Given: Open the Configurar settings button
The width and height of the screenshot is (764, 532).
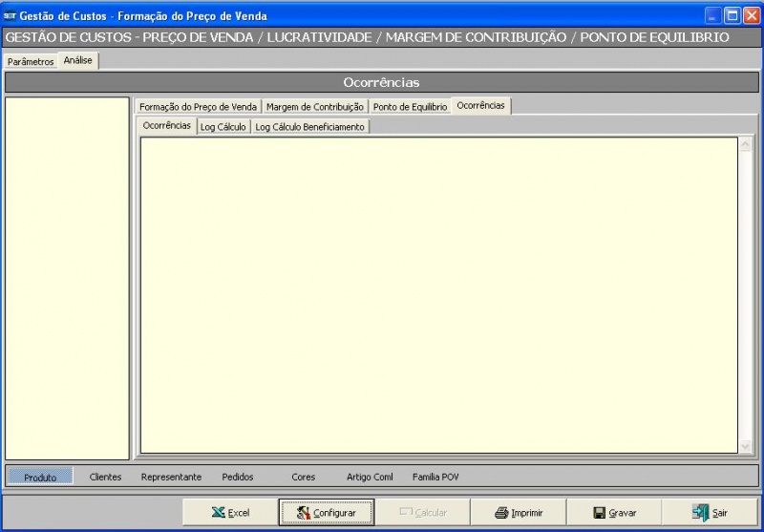Looking at the screenshot, I should (326, 513).
